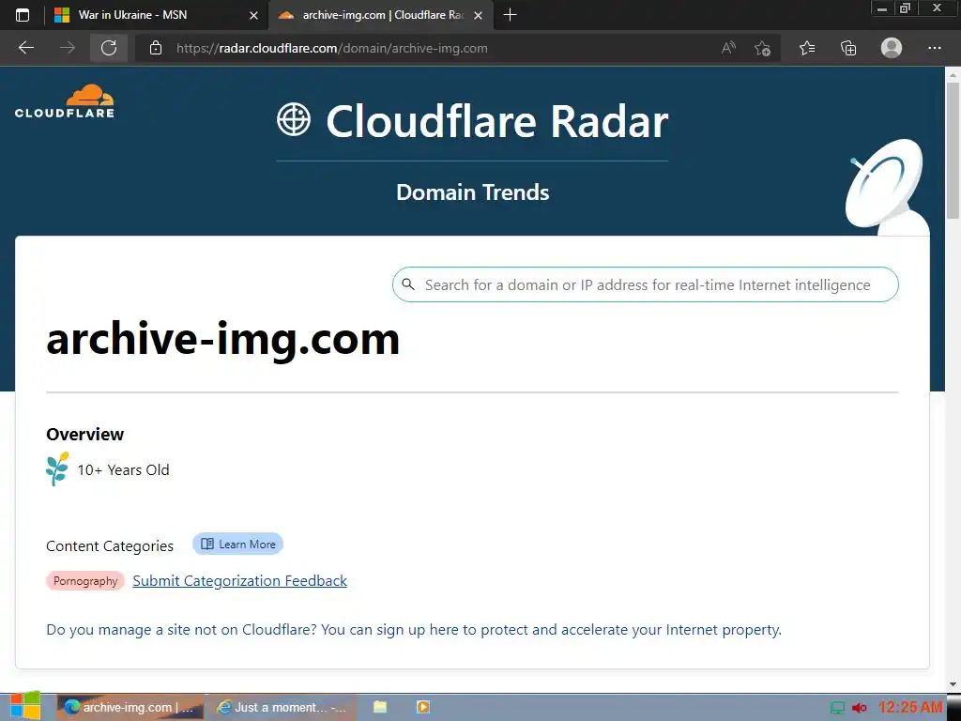Screen dimensions: 961x721
Task: Close the archive-img.com Cloudflare Radar tab
Action: (x=479, y=15)
